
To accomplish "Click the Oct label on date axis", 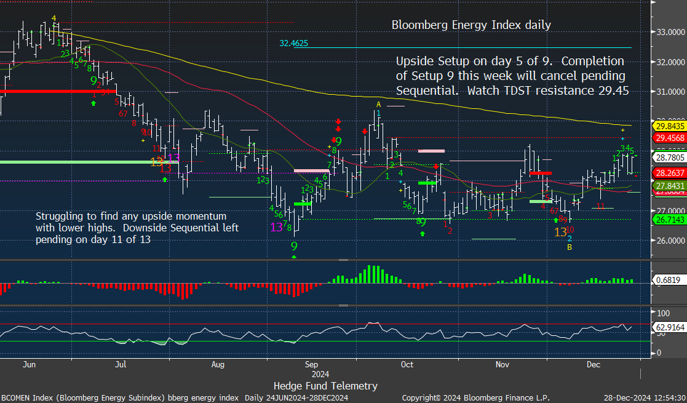I will (x=407, y=364).
